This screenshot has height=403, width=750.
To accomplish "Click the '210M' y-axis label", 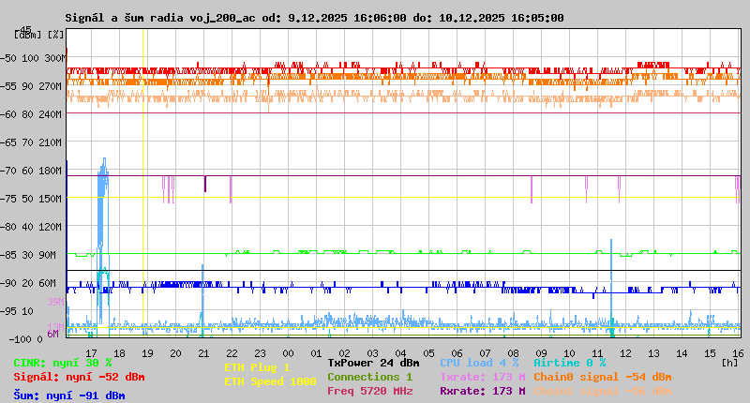I will pyautogui.click(x=52, y=142).
